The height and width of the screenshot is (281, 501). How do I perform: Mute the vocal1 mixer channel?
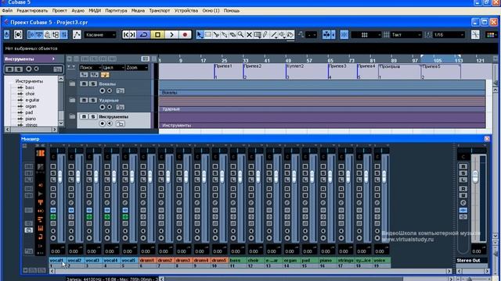(53, 166)
